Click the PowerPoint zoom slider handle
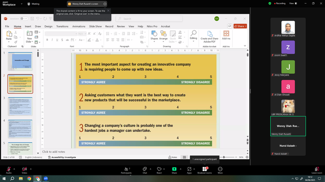Screen dimensions: 325x182 coord(224,157)
